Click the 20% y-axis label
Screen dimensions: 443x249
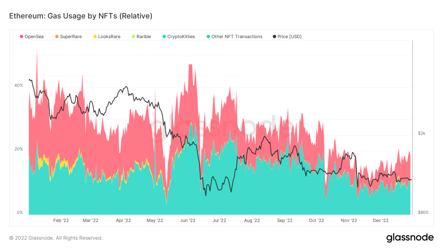19,149
